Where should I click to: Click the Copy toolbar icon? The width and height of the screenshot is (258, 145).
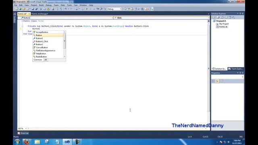pyautogui.click(x=44, y=9)
